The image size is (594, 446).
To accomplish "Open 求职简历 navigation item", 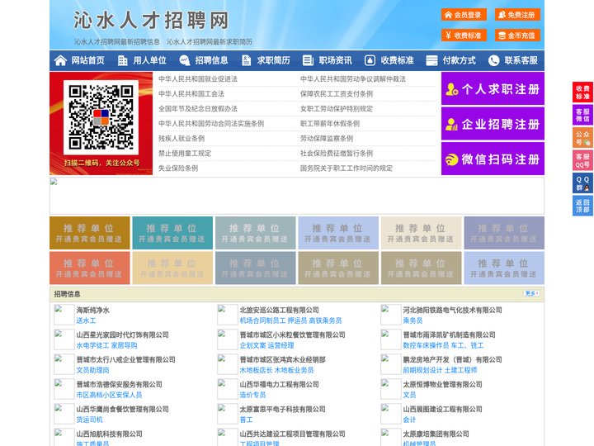I will [274, 60].
